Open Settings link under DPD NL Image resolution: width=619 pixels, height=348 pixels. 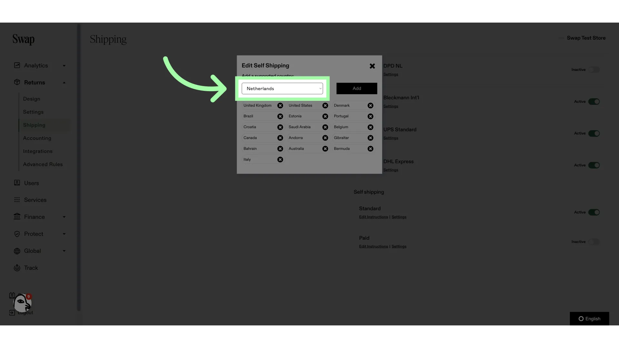391,74
